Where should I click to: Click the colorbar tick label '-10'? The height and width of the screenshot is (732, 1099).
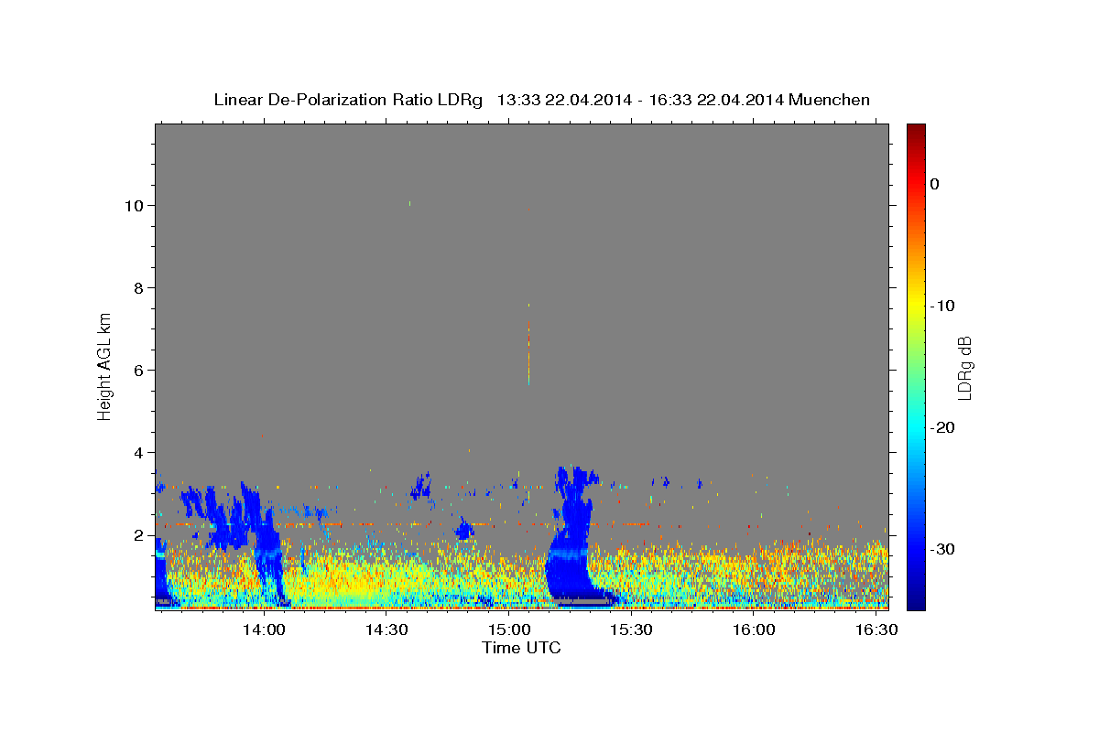click(x=942, y=306)
